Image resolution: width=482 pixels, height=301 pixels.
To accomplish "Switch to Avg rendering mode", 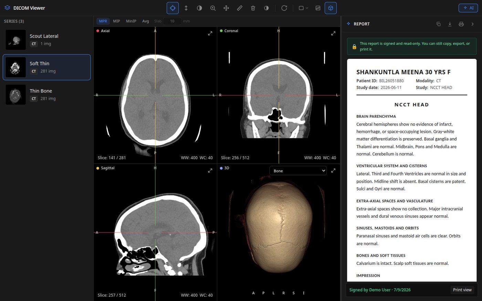I will click(x=146, y=21).
